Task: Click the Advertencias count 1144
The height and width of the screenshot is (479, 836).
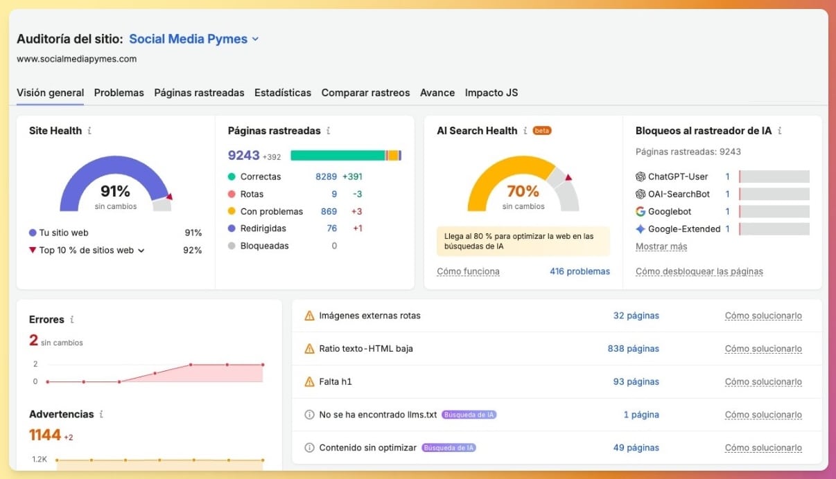Action: click(45, 435)
